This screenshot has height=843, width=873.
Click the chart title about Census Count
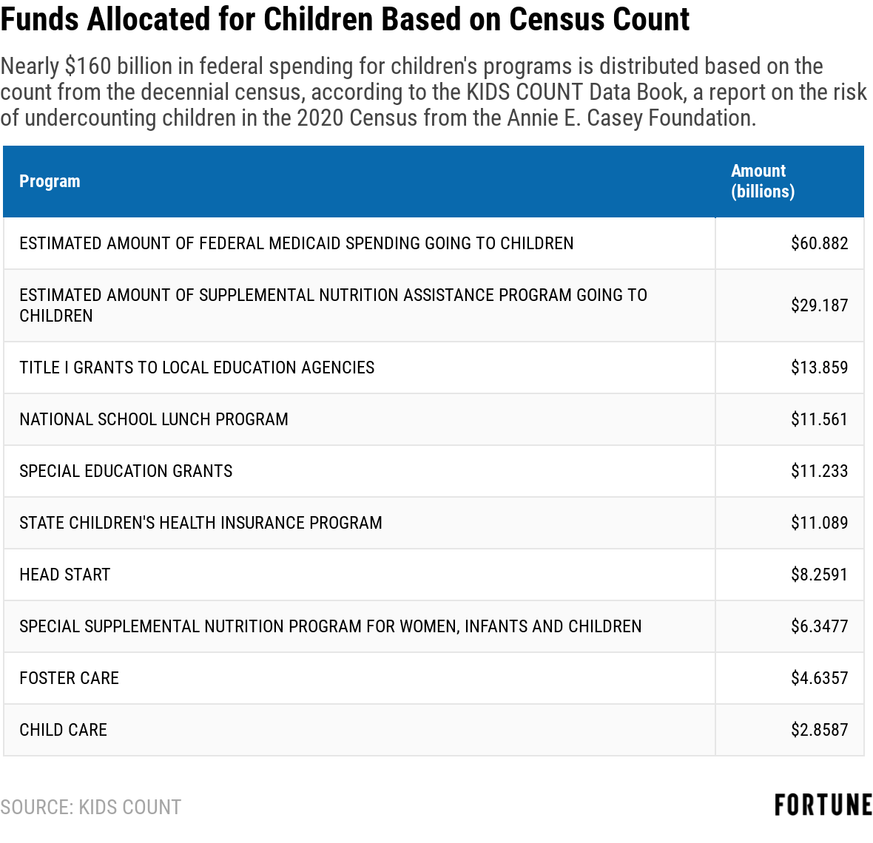(x=345, y=19)
